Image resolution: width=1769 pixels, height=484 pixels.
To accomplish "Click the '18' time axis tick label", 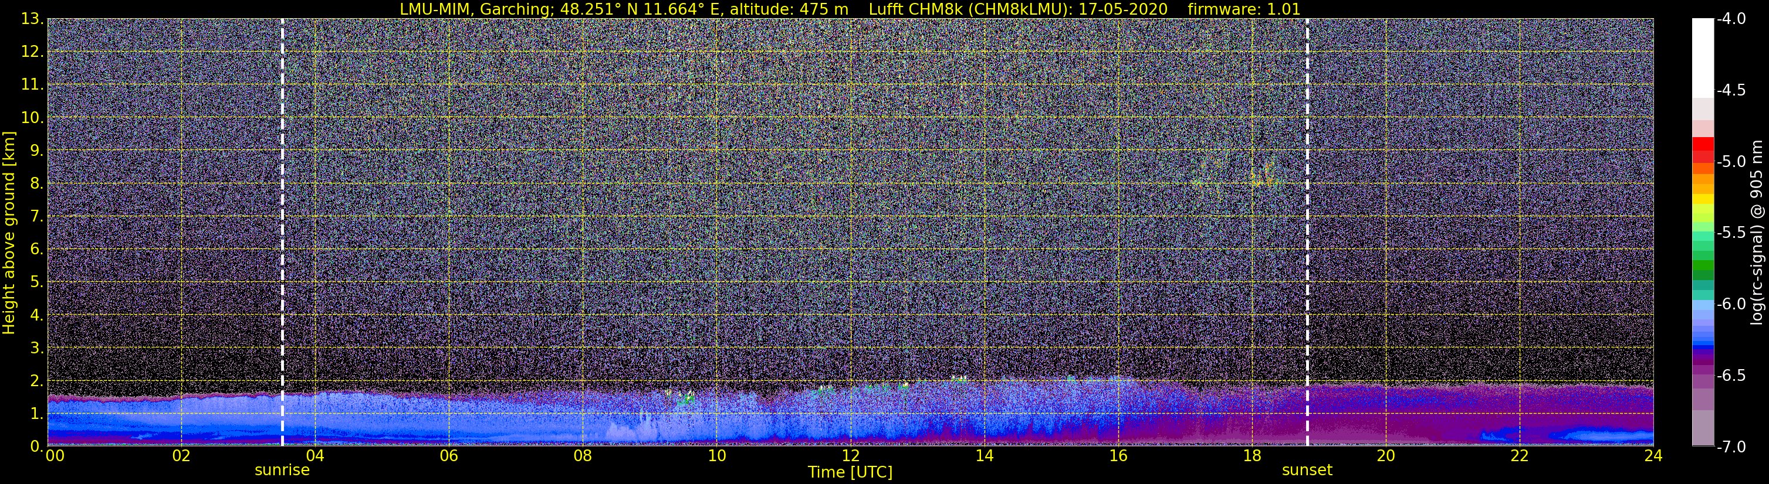I will pos(1252,456).
